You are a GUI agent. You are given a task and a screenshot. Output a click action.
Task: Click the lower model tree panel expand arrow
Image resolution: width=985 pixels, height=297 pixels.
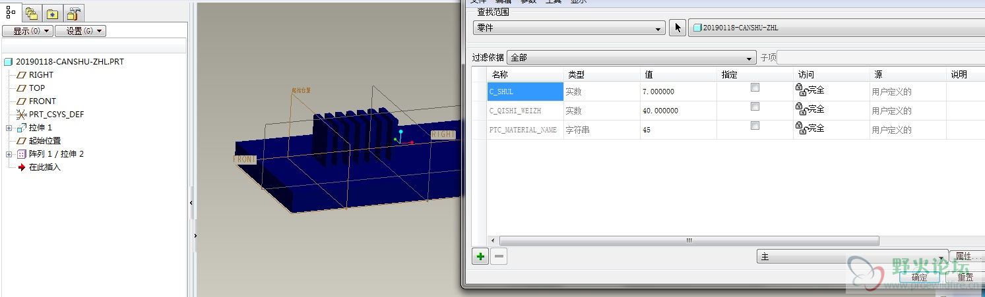(x=195, y=235)
